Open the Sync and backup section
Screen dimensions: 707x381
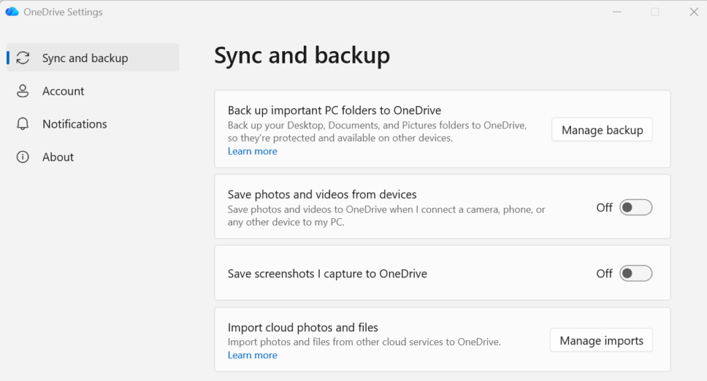click(93, 58)
